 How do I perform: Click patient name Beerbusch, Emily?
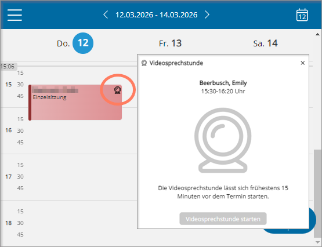(x=223, y=83)
